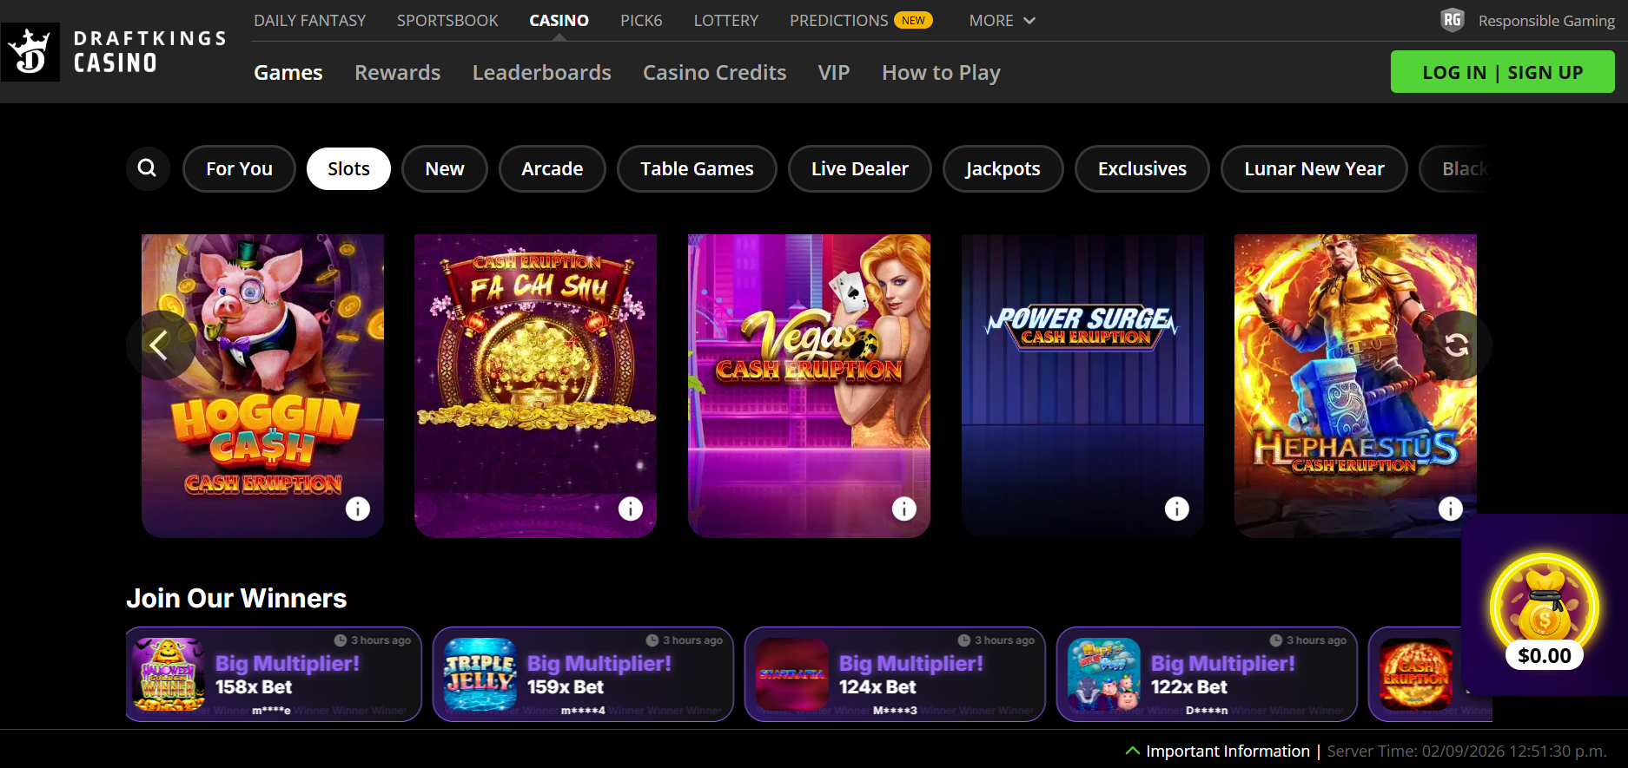Filter by Lunar New Year

pos(1314,168)
